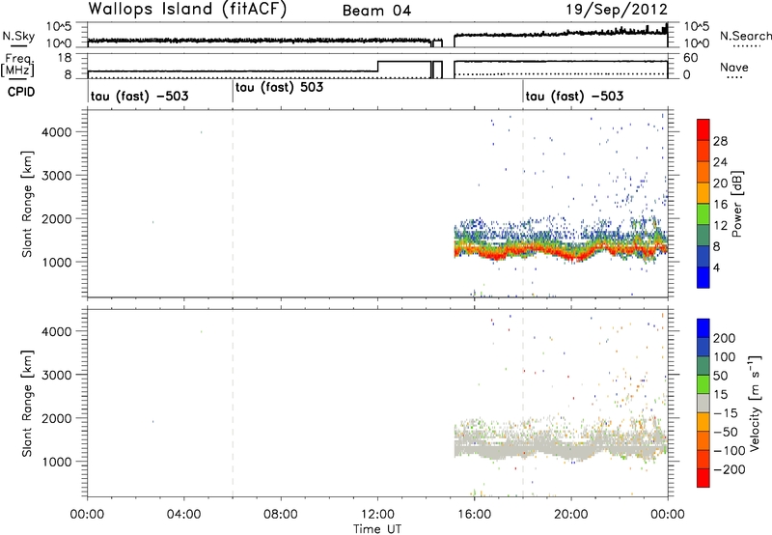
Task: Click the 'Power [dB]' colorbar title
Action: (x=736, y=204)
